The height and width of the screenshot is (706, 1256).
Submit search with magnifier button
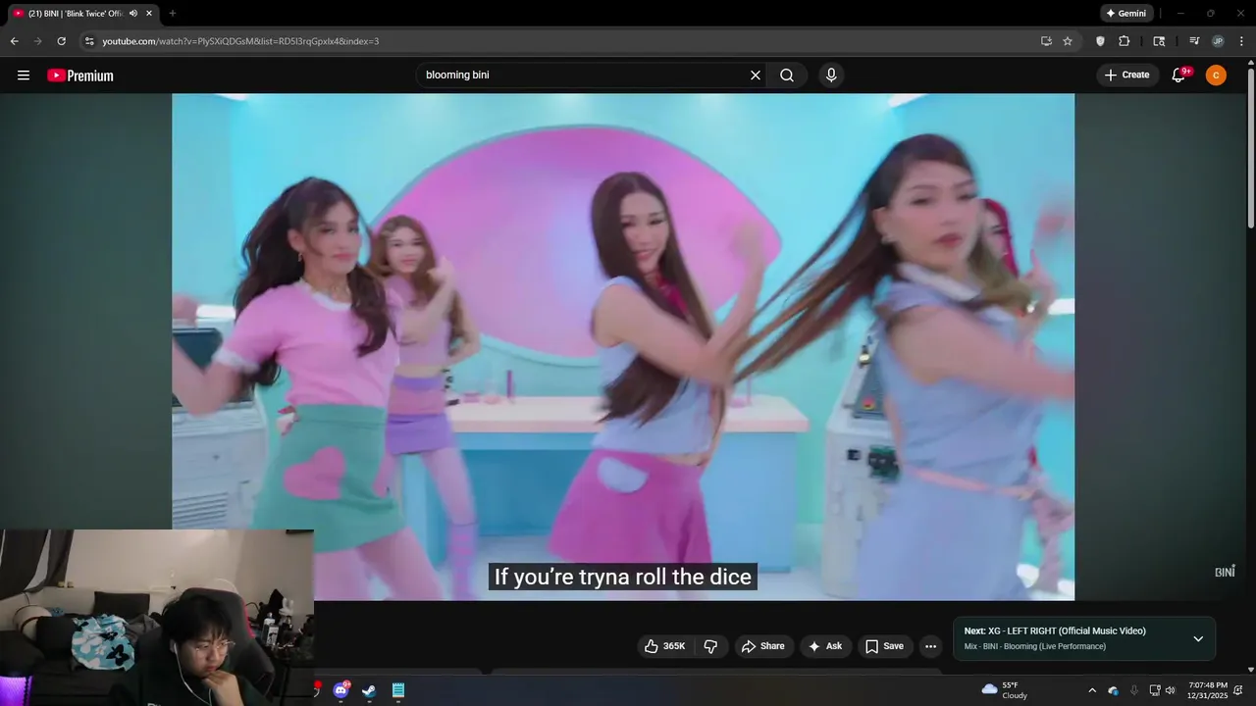[787, 76]
